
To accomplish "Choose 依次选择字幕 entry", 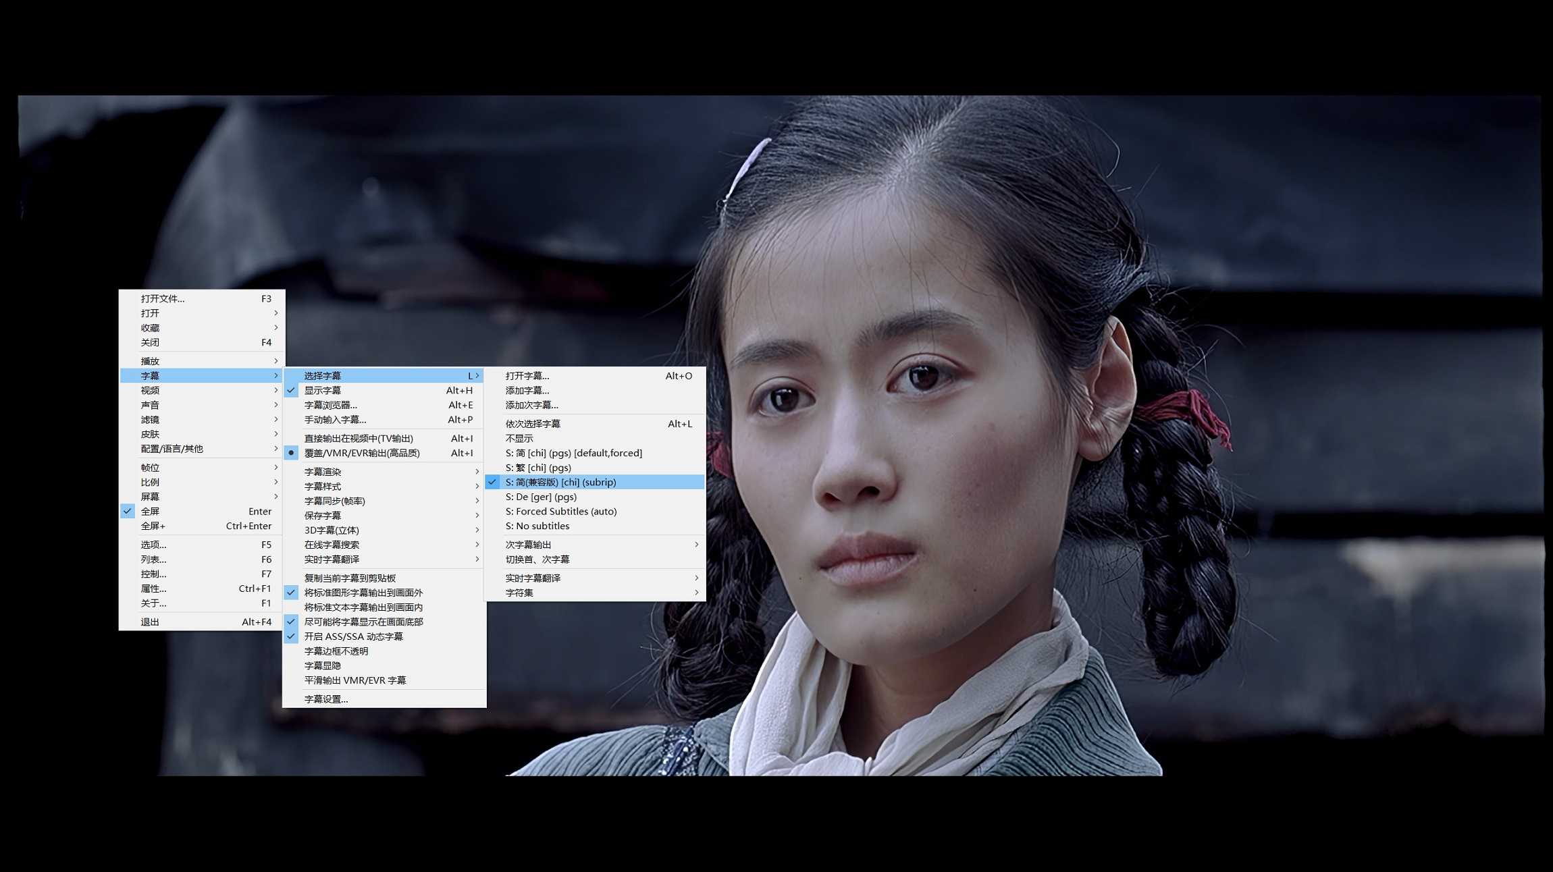I will [x=595, y=424].
